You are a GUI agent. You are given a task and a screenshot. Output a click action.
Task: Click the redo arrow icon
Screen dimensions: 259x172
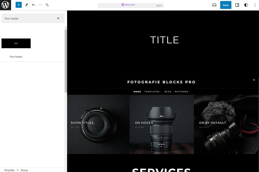point(40,5)
